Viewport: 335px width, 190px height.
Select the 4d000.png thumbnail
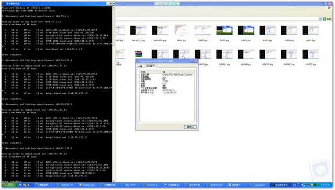click(203, 30)
